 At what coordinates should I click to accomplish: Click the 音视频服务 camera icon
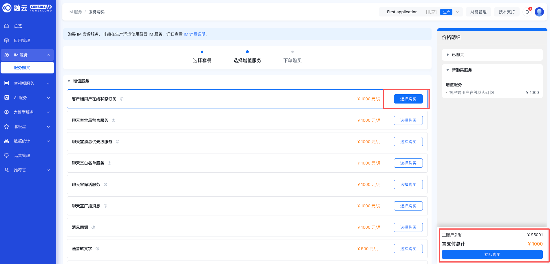point(7,83)
